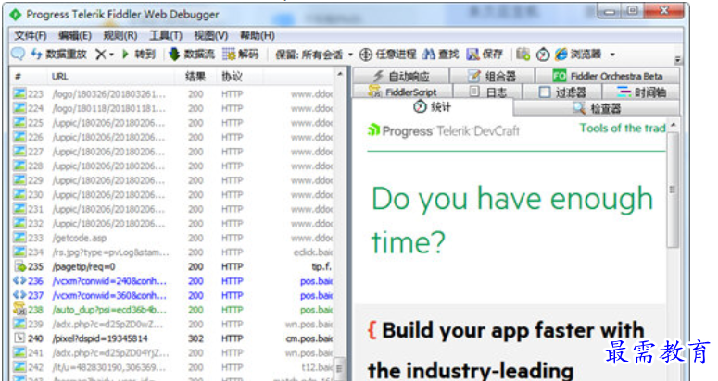Click 302 result of session 240
This screenshot has height=381, width=718.
(195, 338)
